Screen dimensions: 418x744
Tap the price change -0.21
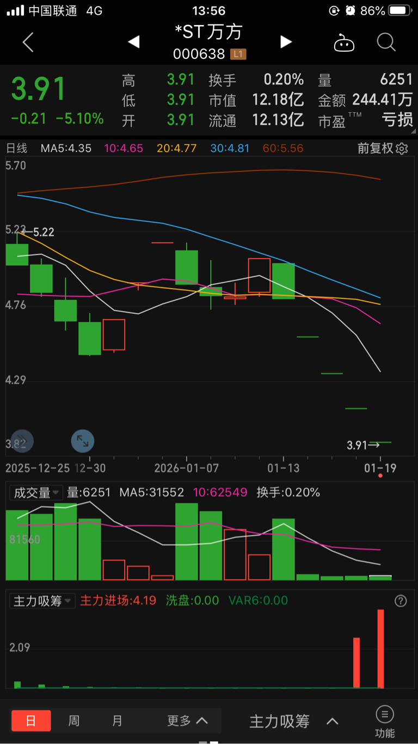[29, 118]
